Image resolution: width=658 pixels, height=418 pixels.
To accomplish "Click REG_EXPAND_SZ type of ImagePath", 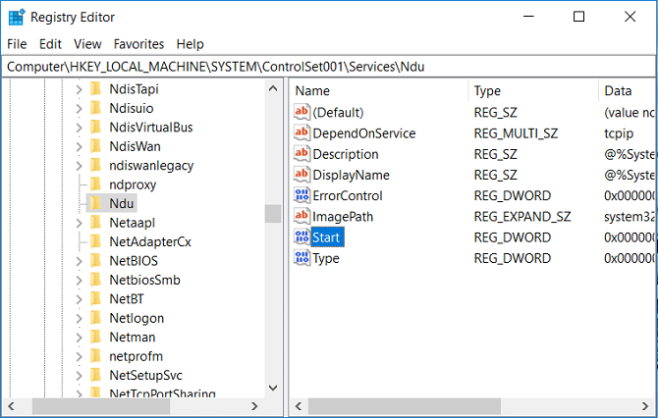I will tap(522, 217).
